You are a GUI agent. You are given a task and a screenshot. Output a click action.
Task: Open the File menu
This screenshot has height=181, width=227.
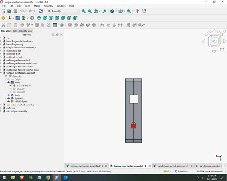4,6
